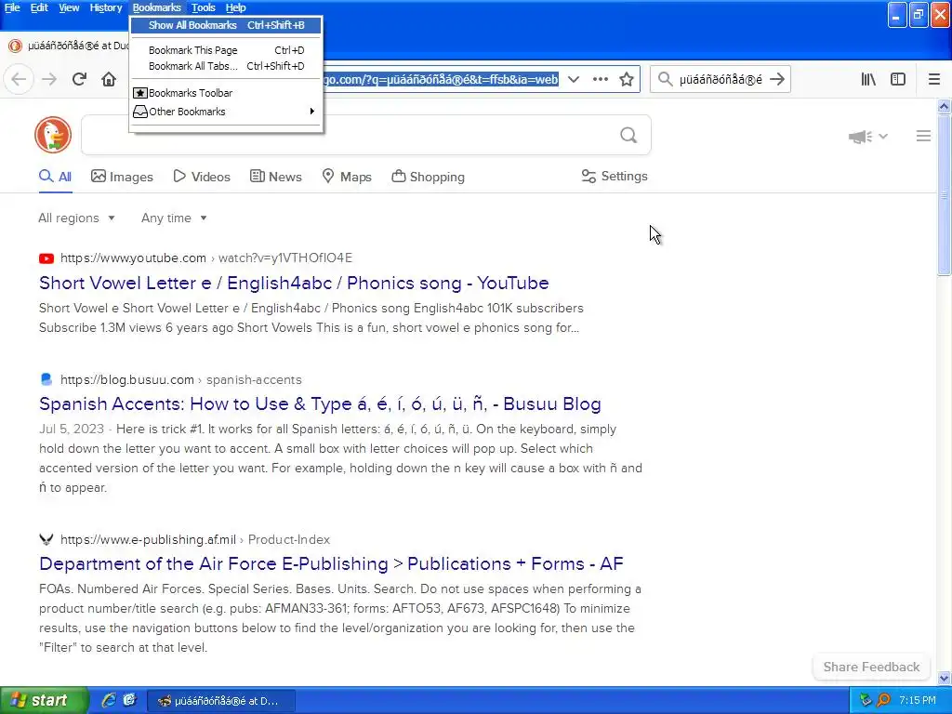
Task: Click the blog.busuu.com result URL
Action: click(x=126, y=379)
